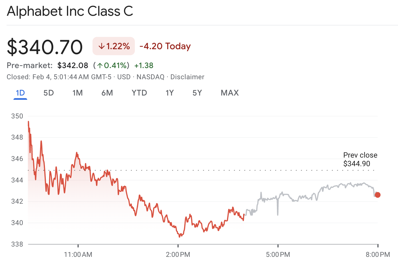Select the YTD range
Image resolution: width=398 pixels, height=262 pixels.
coord(139,93)
